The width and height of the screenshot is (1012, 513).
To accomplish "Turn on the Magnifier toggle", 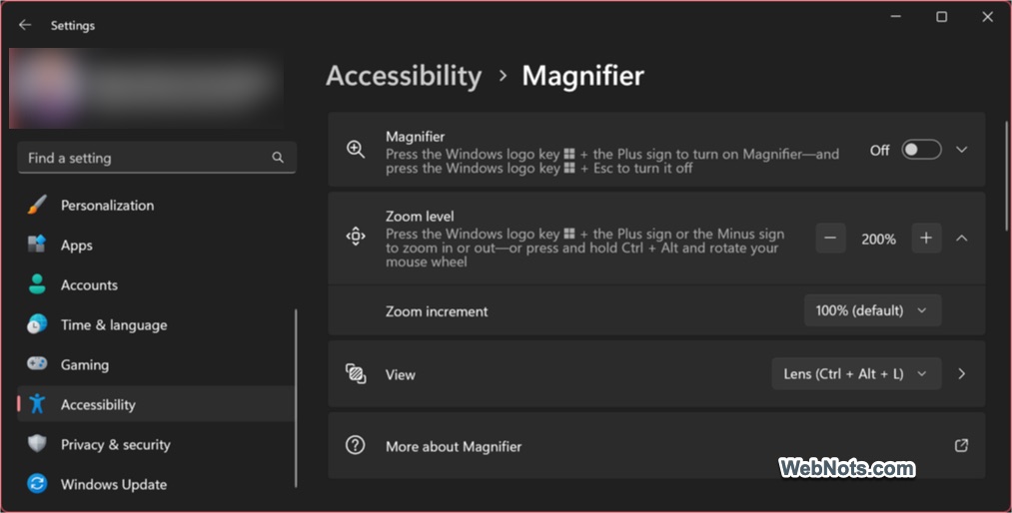I will (921, 150).
